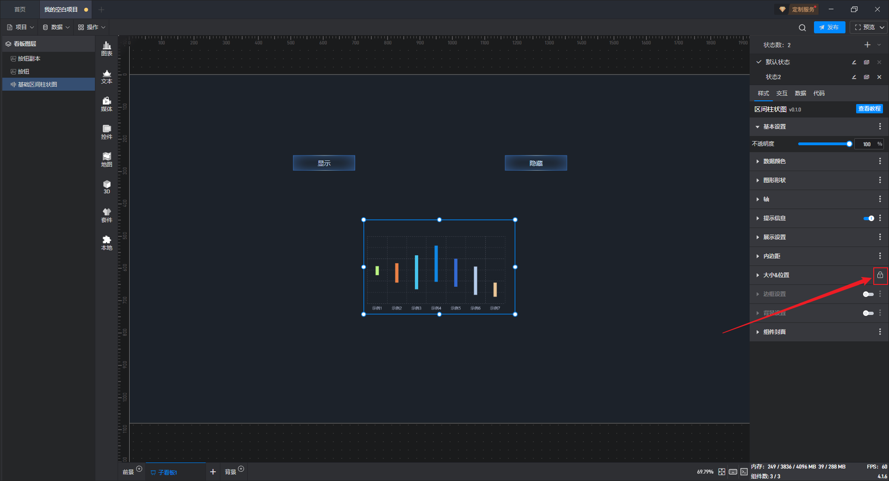Expand the 图形形状 section

(758, 180)
